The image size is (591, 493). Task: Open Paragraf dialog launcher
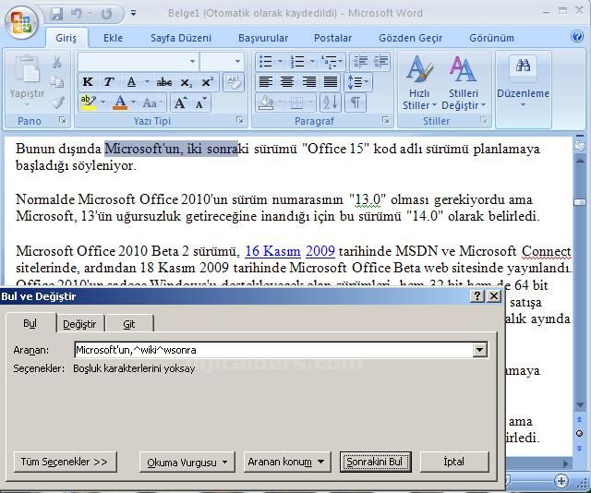click(x=386, y=120)
